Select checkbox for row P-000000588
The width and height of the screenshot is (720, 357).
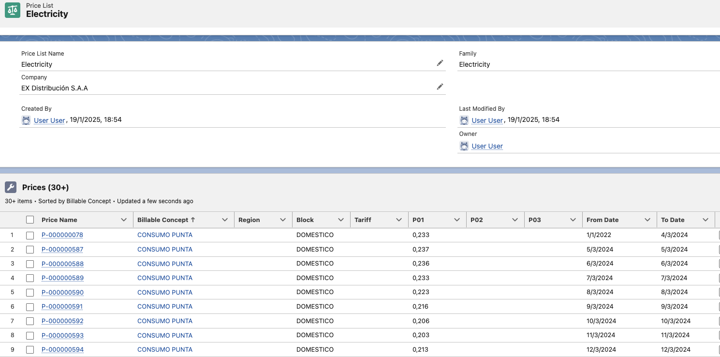click(x=30, y=264)
